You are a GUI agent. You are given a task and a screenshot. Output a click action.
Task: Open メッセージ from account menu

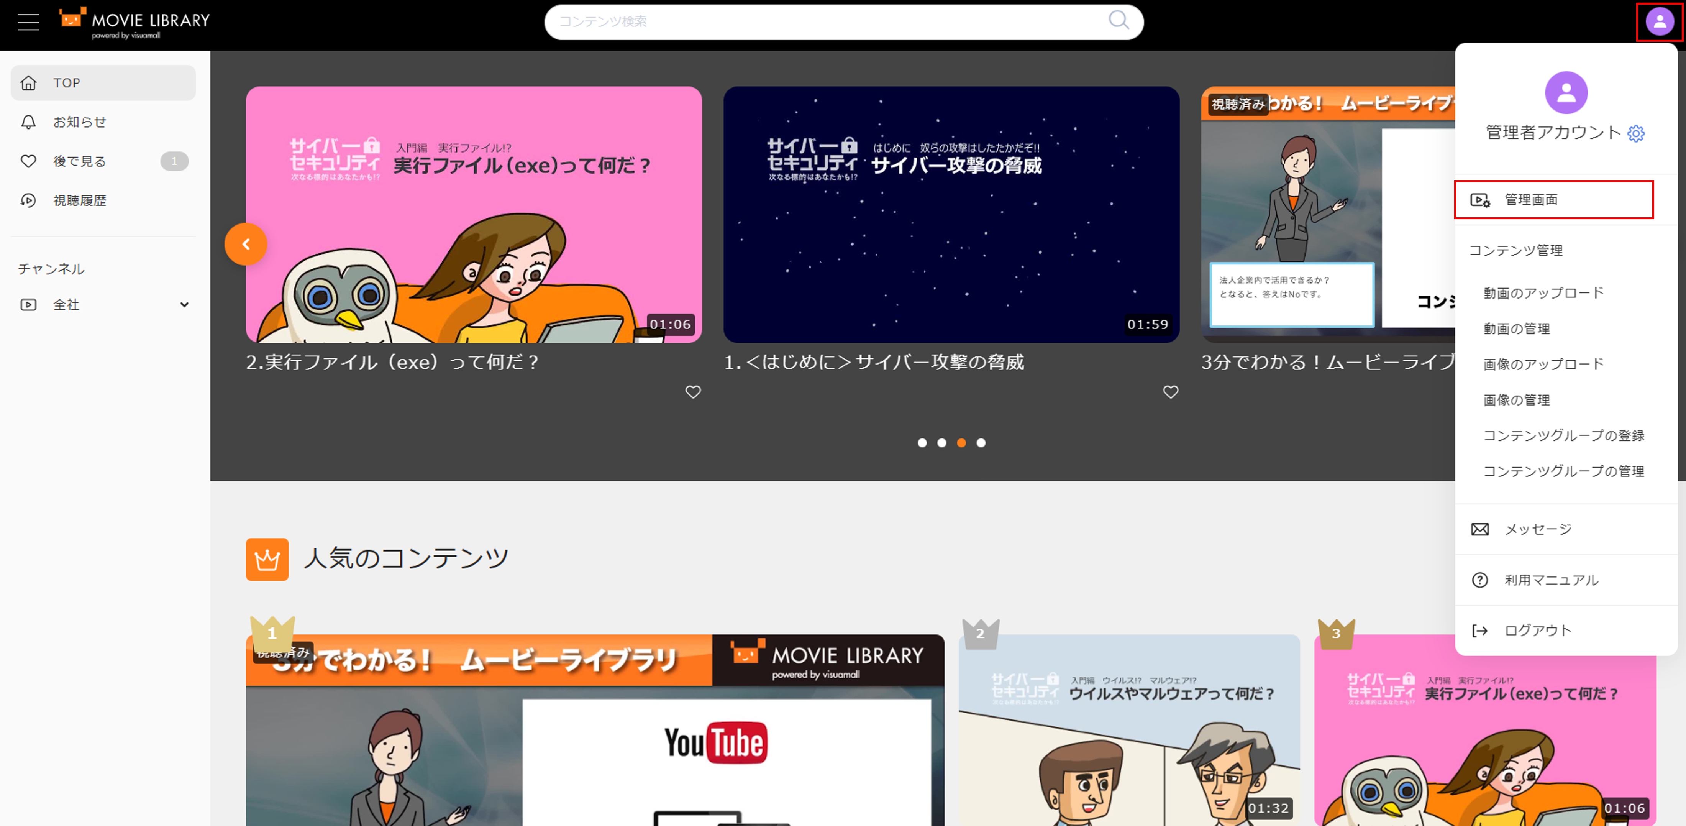[x=1566, y=529]
